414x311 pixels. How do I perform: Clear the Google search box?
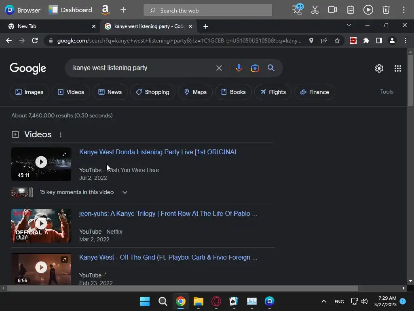point(219,68)
